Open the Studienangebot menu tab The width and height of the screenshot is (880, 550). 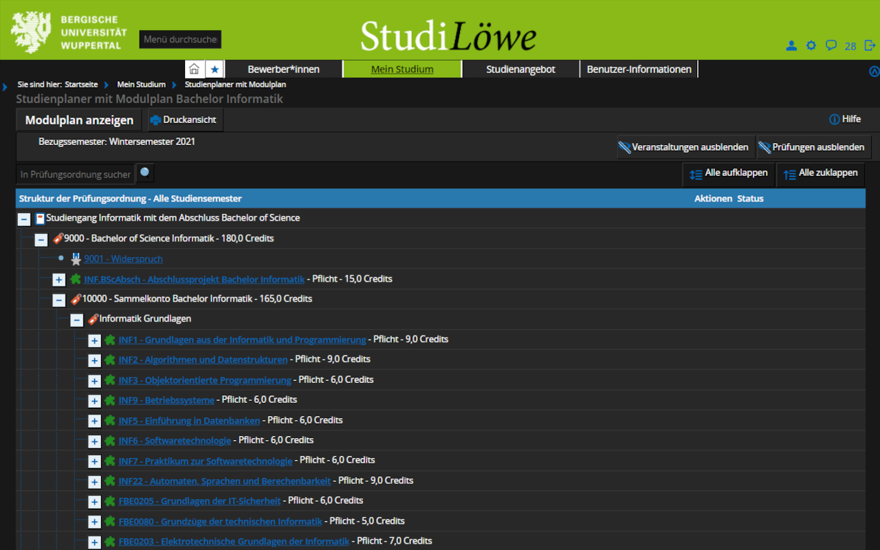(520, 69)
